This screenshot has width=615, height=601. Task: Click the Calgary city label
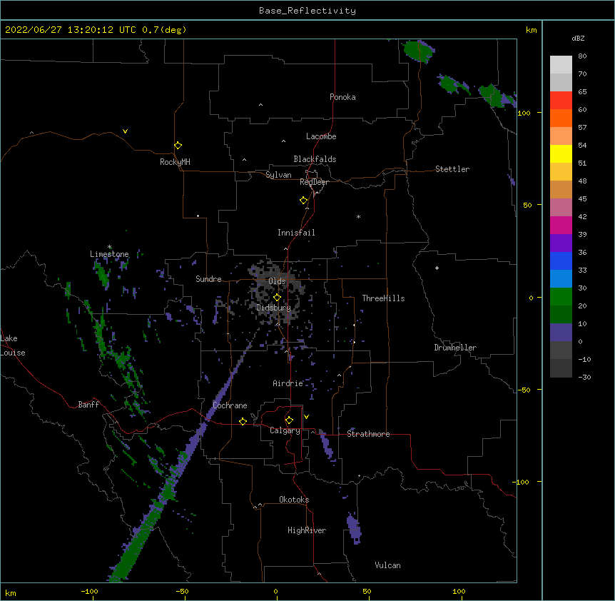(285, 430)
